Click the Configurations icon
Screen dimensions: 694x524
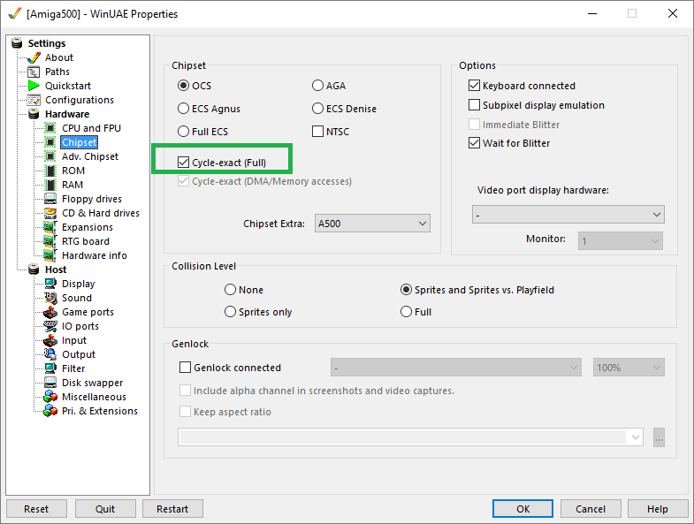34,100
